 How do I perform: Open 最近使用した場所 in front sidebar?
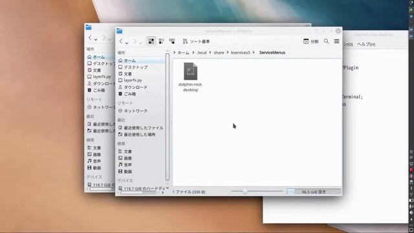[141, 135]
